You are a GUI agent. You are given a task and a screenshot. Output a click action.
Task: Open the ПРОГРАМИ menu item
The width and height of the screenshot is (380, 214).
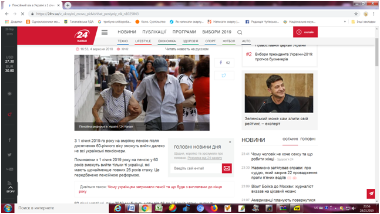click(x=184, y=32)
